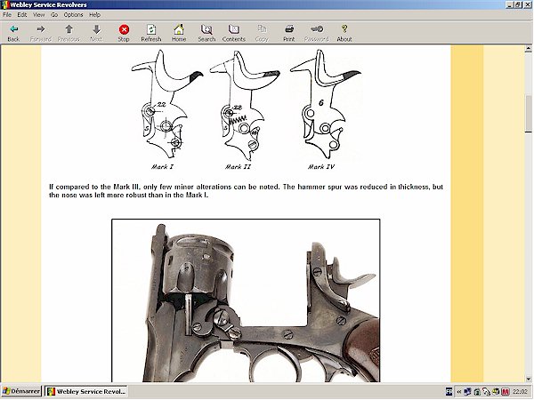Click the Forward arrow toolbar button
Image resolution: width=534 pixels, height=400 pixels.
(x=41, y=33)
